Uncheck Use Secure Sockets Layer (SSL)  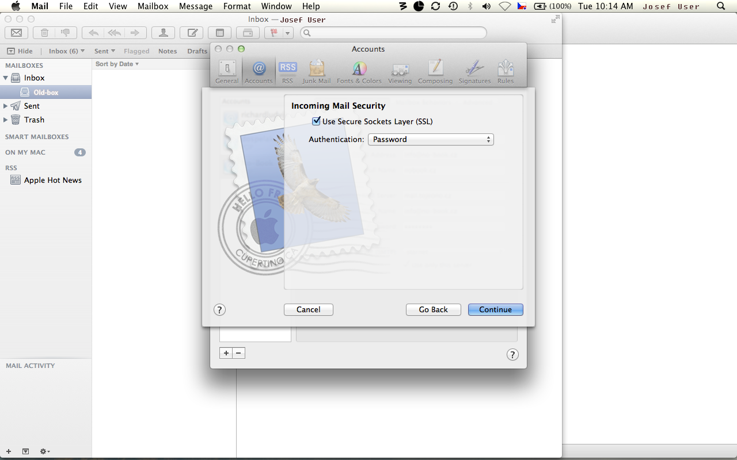coord(316,121)
